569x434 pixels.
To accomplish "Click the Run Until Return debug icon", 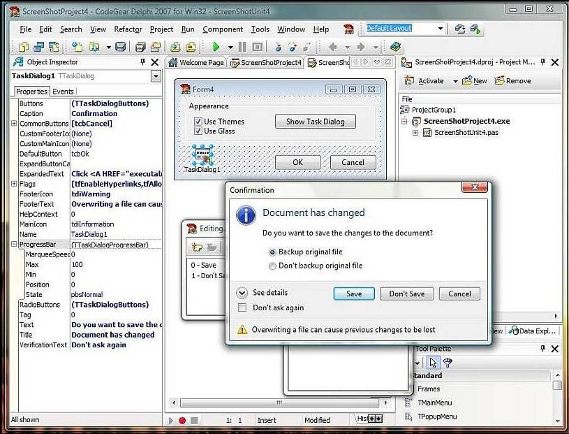I will pos(307,47).
